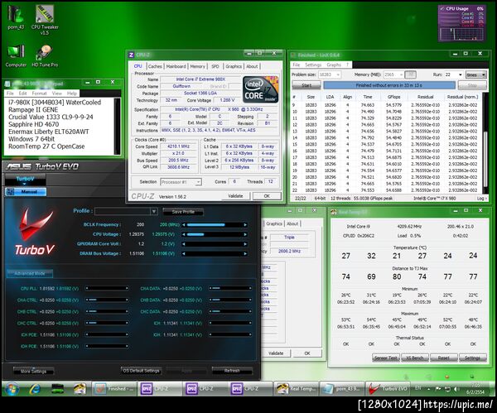Adjust the BCLK Frequency slider

pyautogui.click(x=215, y=225)
